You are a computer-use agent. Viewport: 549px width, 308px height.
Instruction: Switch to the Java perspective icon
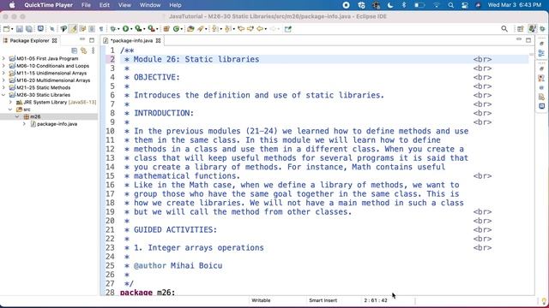(x=532, y=29)
